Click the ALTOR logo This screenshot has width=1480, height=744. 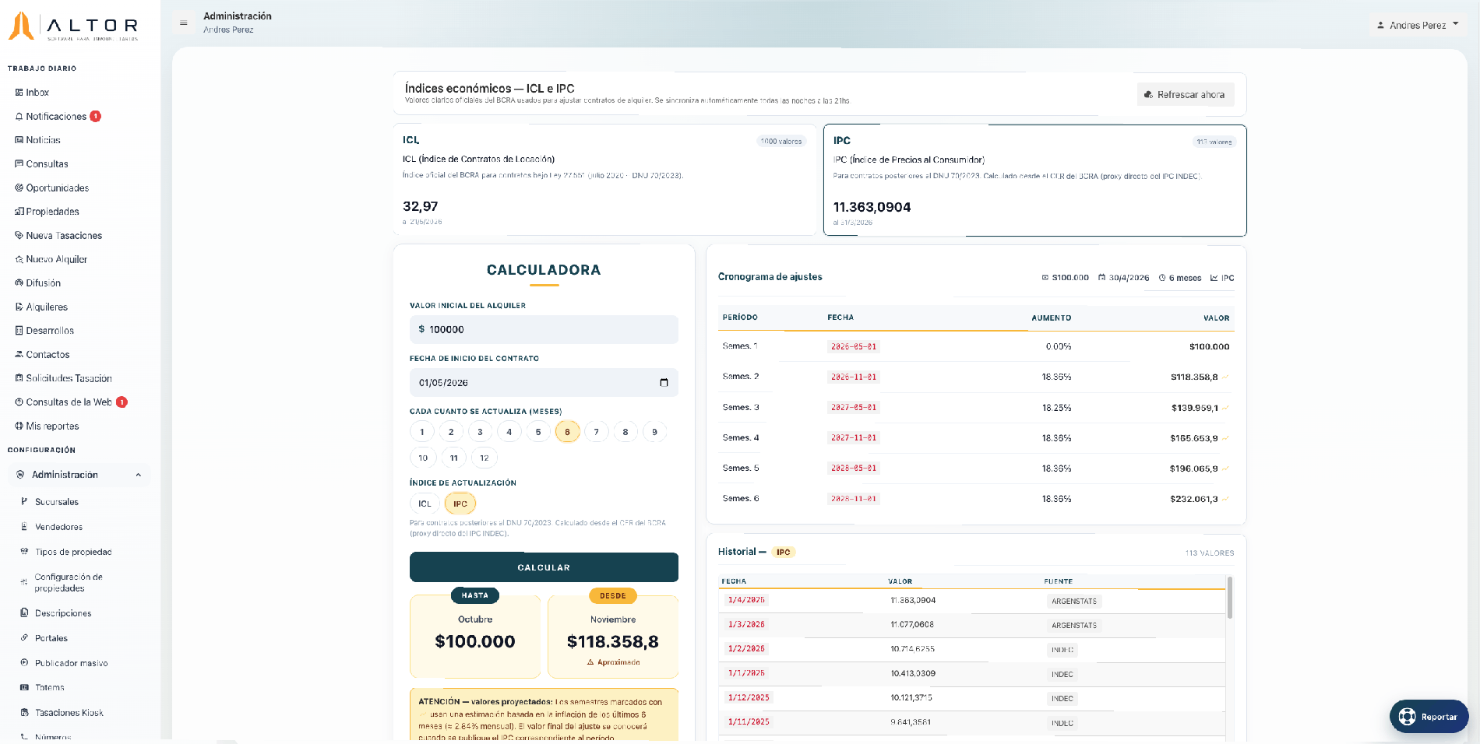pos(74,26)
